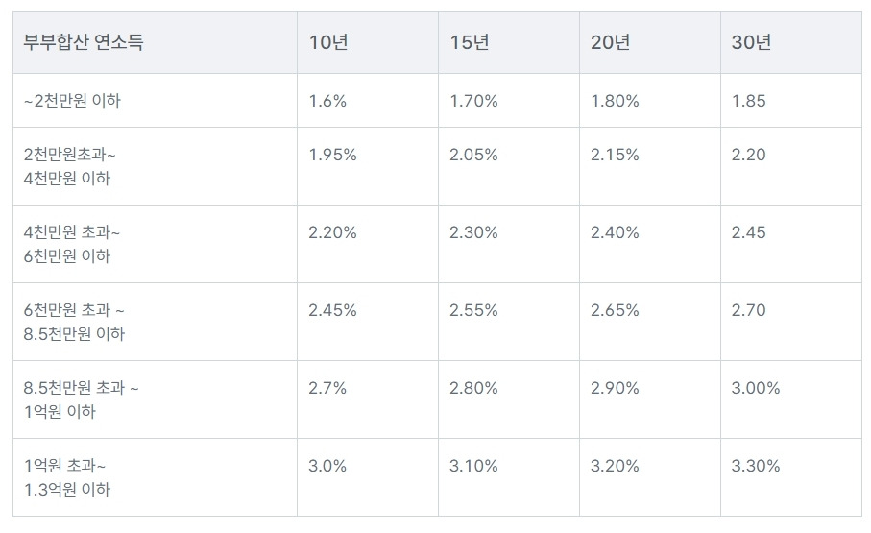Click the 3.30% rate cell

coord(756,466)
